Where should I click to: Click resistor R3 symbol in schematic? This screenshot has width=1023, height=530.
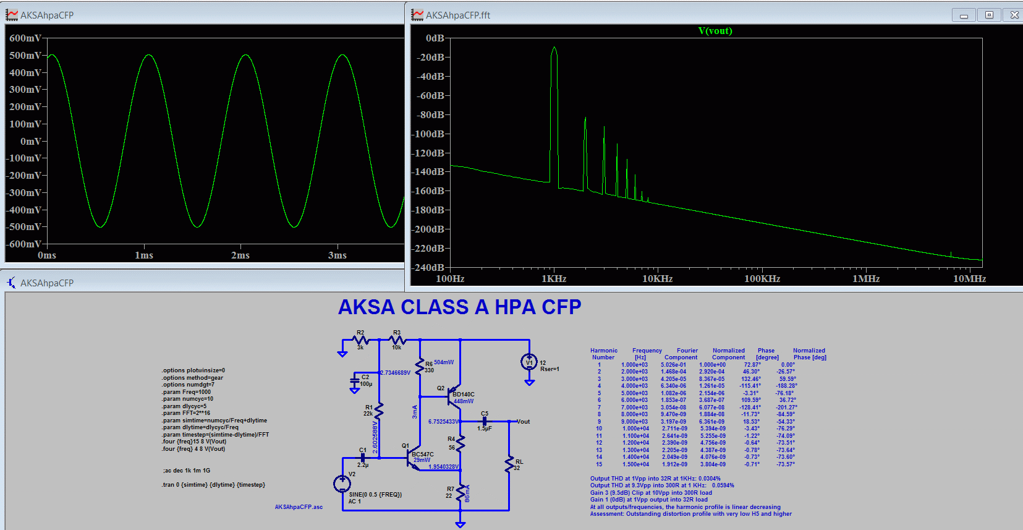click(x=397, y=340)
